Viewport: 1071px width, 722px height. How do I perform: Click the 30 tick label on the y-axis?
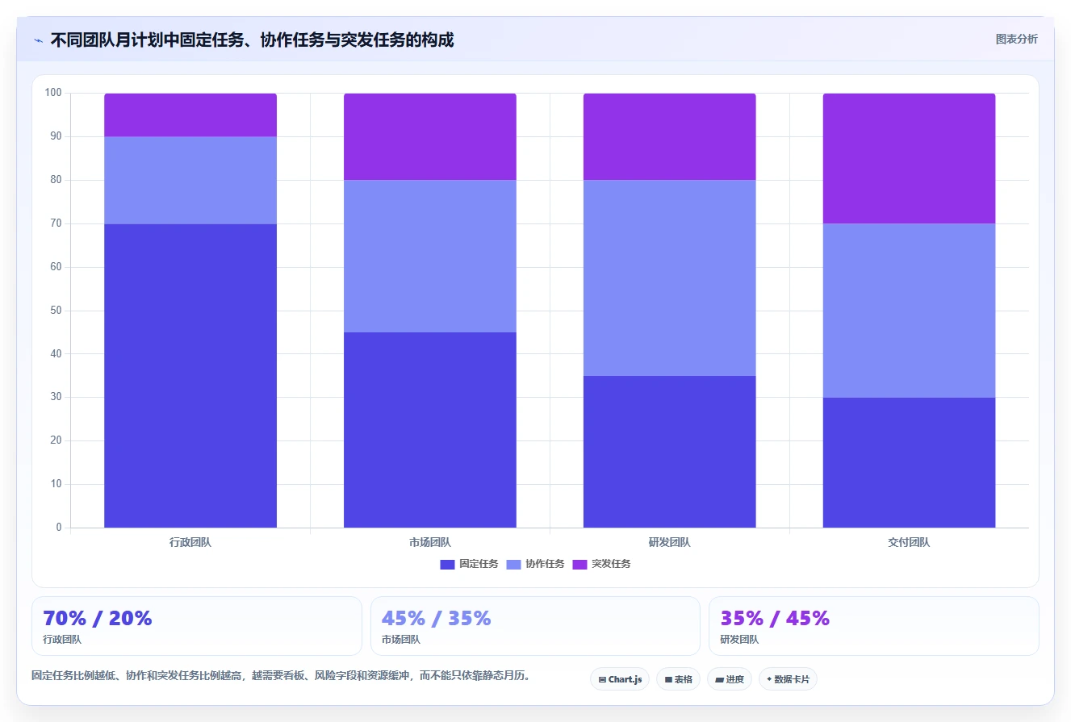pos(56,398)
